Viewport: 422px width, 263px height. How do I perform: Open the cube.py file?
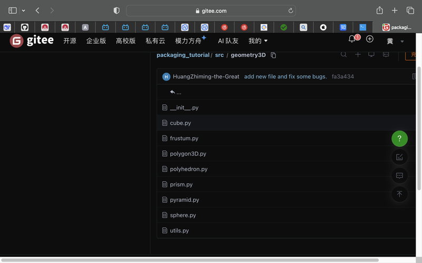pyautogui.click(x=180, y=123)
